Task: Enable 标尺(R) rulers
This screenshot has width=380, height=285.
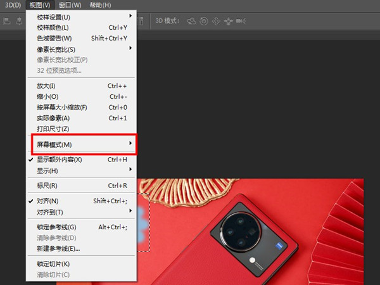Action: (x=47, y=186)
